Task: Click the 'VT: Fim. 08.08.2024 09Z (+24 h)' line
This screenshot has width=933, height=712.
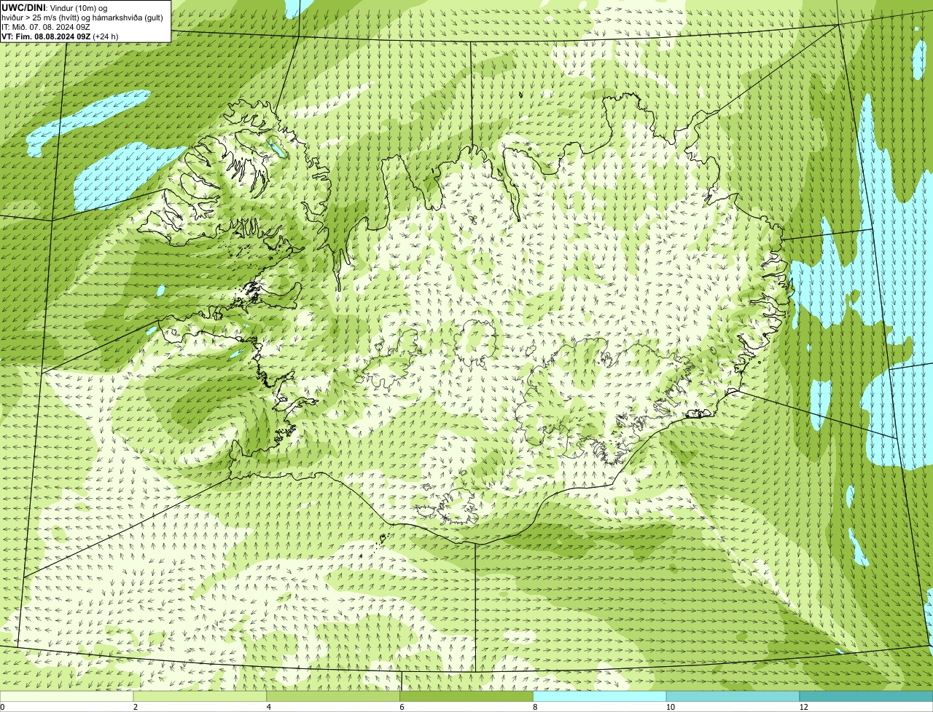Action: (60, 36)
